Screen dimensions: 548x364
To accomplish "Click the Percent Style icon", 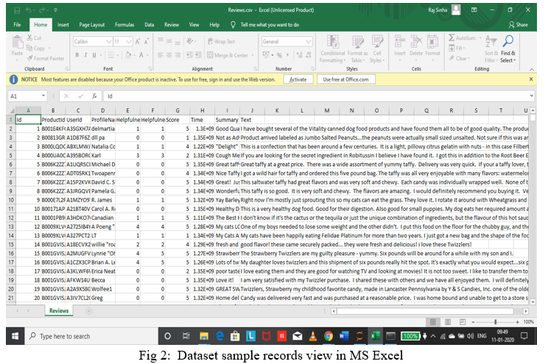I will 279,55.
